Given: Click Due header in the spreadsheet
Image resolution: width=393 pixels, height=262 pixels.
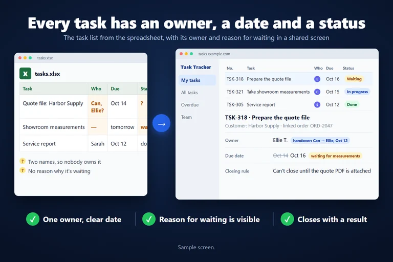Looking at the screenshot, I should tap(123, 89).
